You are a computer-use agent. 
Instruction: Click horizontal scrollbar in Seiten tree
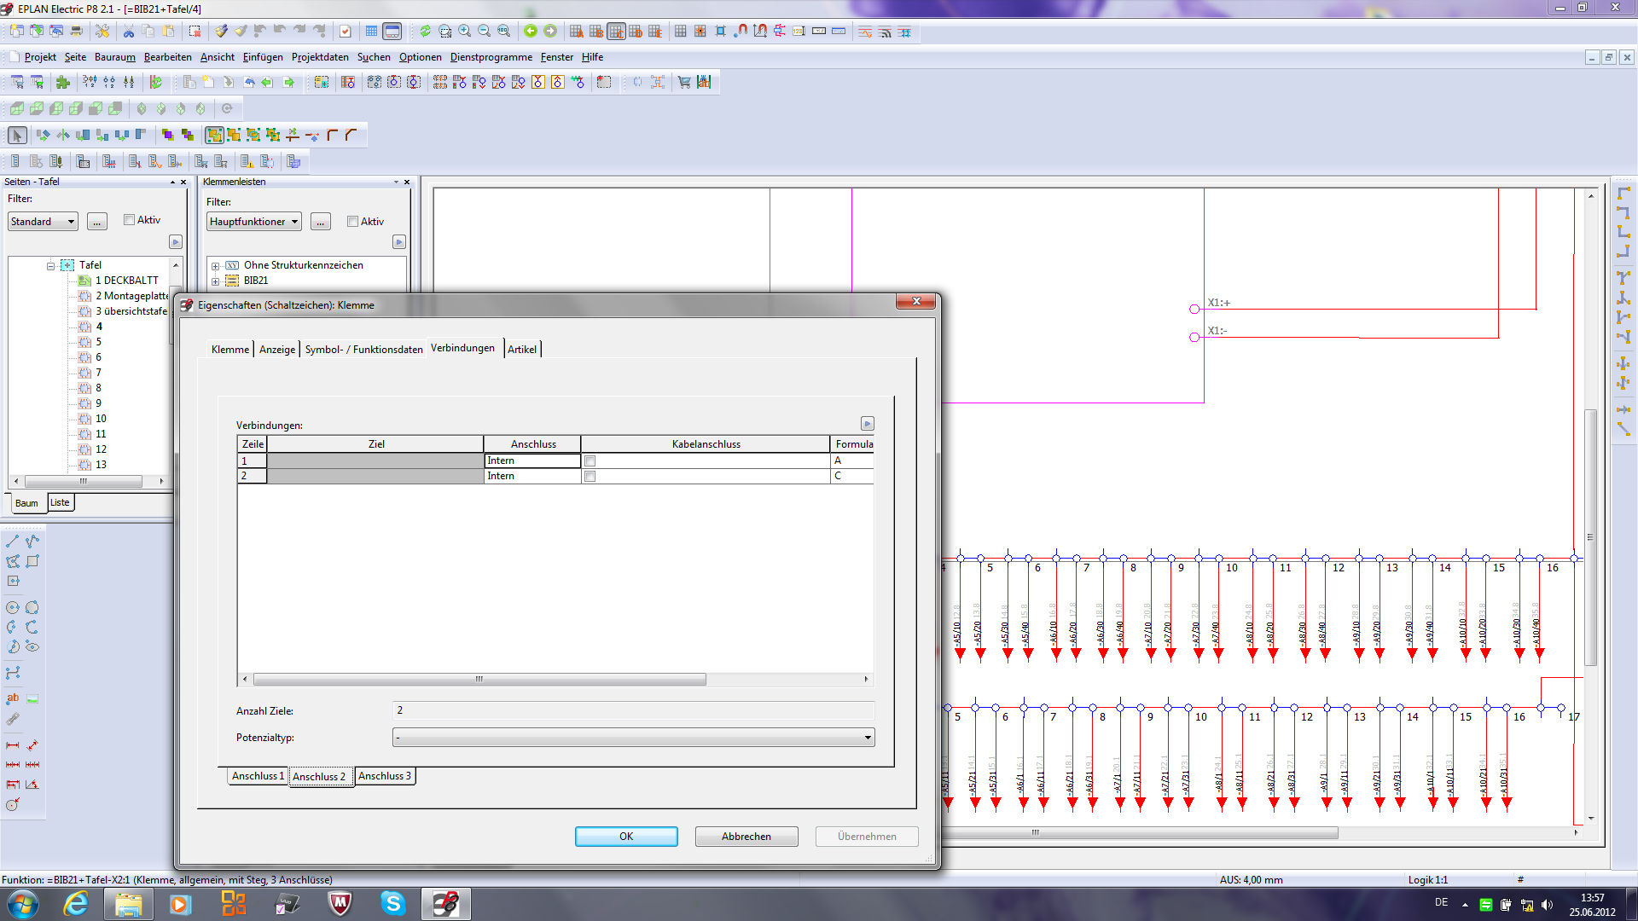point(84,481)
